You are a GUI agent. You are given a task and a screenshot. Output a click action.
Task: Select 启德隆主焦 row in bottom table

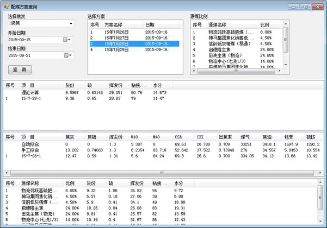coord(34,208)
